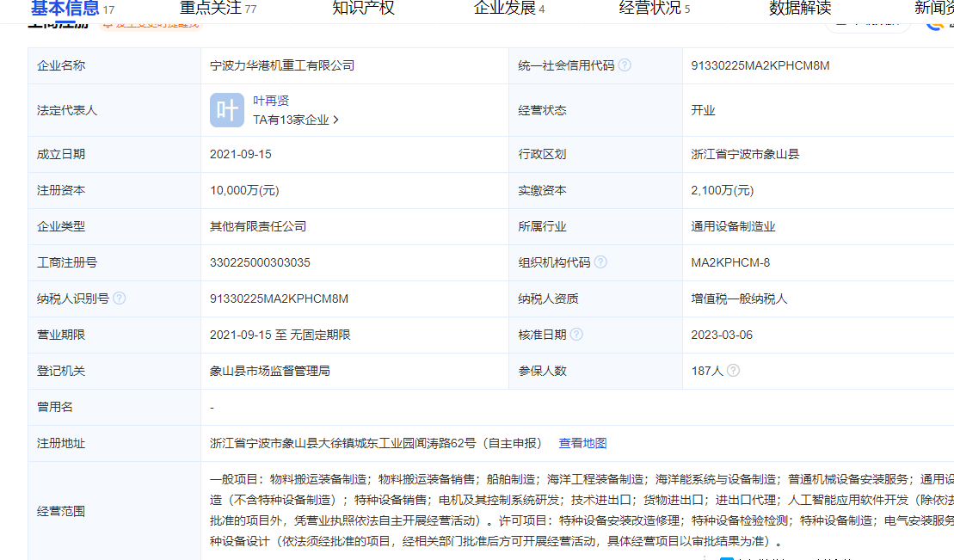
Task: Select taxpayer qualification 增值税一般纳税人
Action: pyautogui.click(x=739, y=298)
